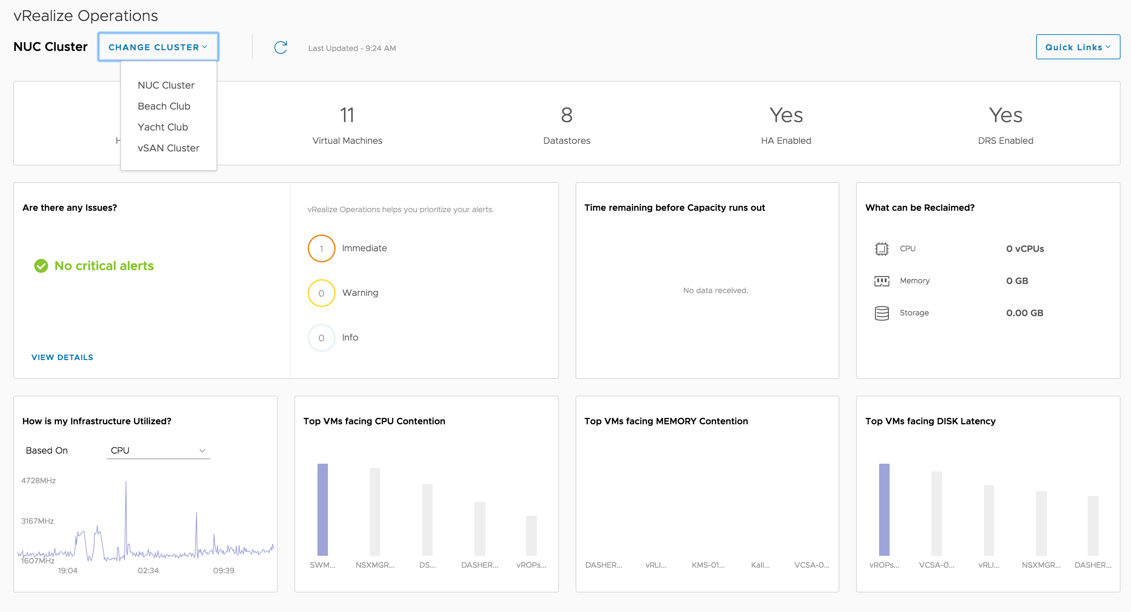Viewport: 1131px width, 612px height.
Task: Click the Storage database icon in Reclaimed panel
Action: (882, 313)
